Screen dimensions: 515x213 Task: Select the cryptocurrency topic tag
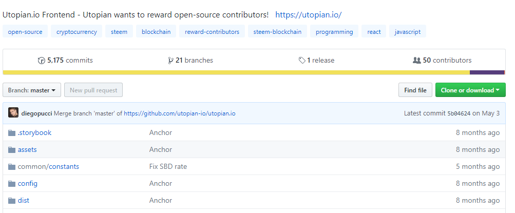[77, 32]
